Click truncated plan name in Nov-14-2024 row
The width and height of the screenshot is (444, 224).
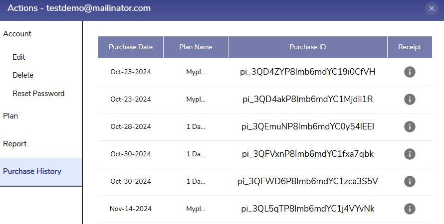tap(196, 209)
